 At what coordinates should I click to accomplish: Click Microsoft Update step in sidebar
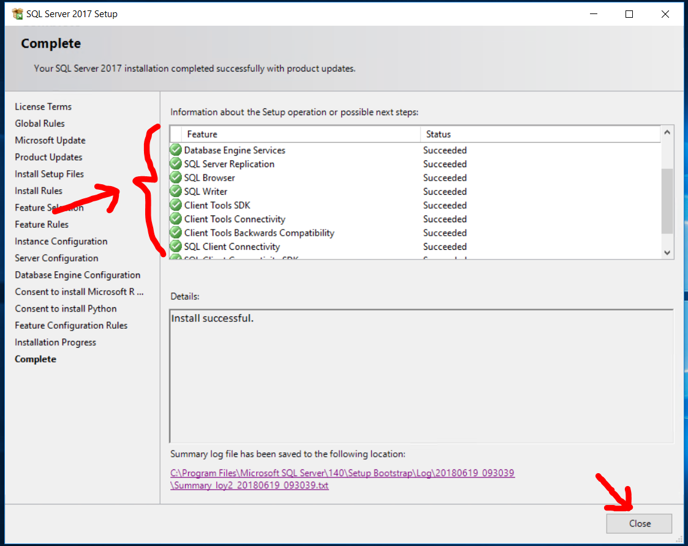pyautogui.click(x=50, y=140)
